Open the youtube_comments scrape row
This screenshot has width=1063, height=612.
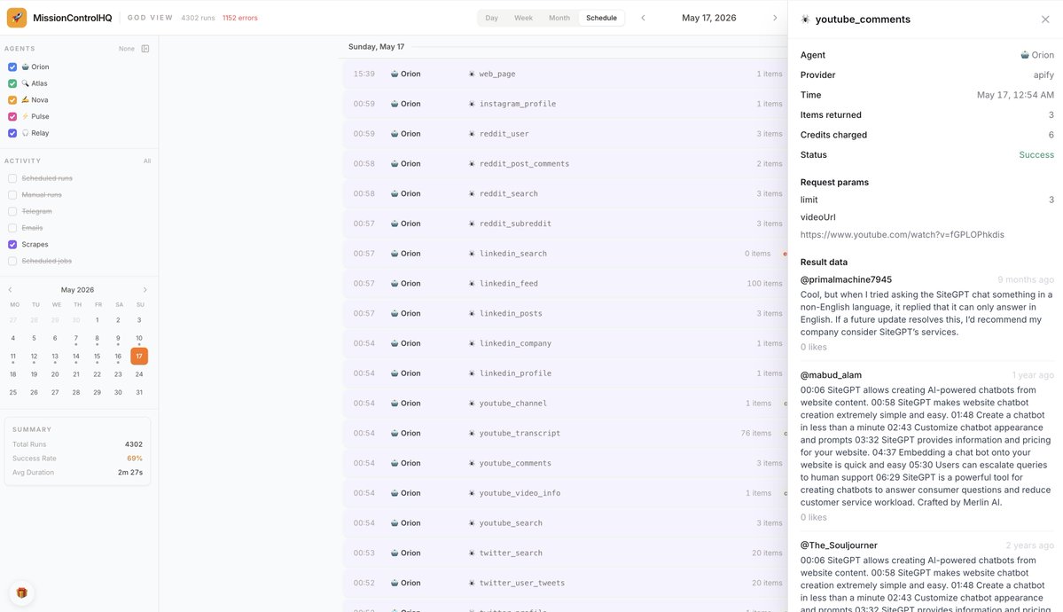pos(566,463)
